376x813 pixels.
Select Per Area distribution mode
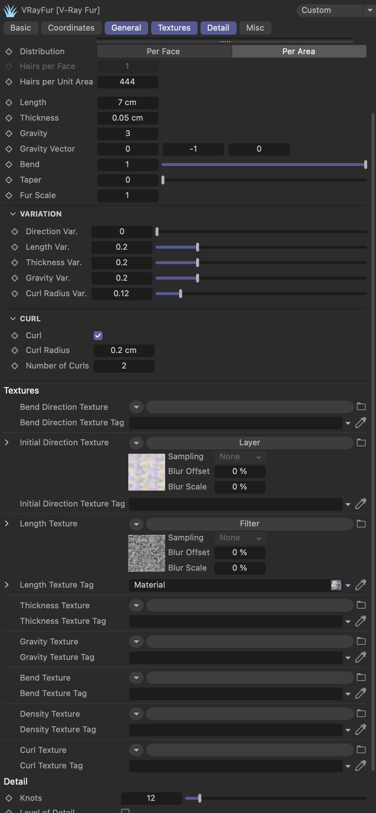tap(299, 51)
